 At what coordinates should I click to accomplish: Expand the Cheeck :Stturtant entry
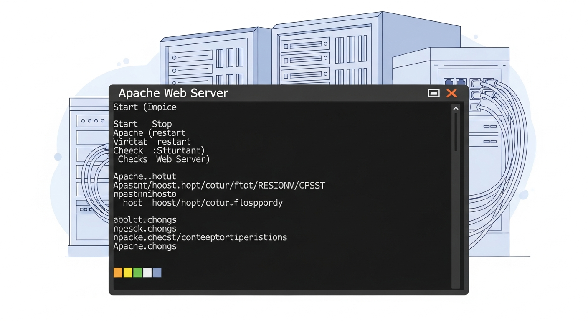click(159, 150)
